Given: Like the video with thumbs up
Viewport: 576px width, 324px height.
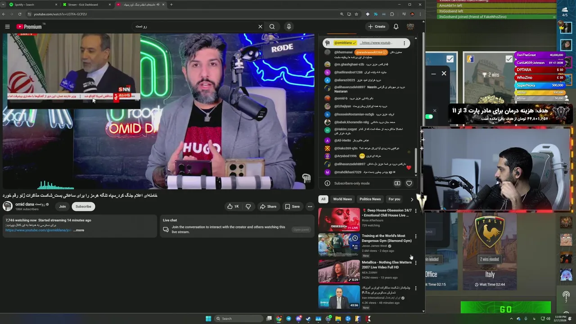Looking at the screenshot, I should (233, 207).
